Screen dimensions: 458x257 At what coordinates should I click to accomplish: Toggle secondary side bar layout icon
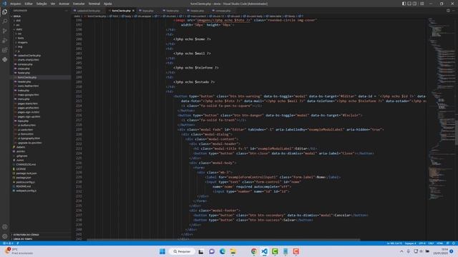click(x=415, y=4)
